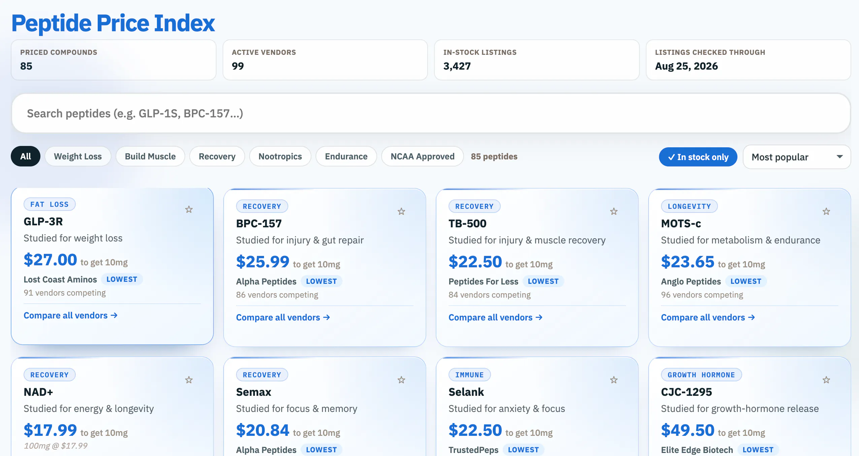Click the Anglo Peptides vendor name
Viewport: 859px width, 456px height.
691,281
